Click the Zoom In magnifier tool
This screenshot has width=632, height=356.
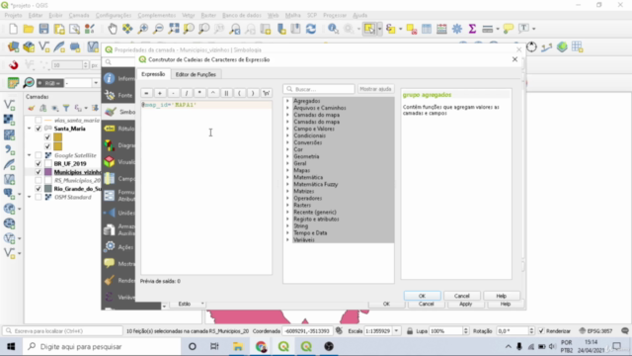[x=142, y=29]
